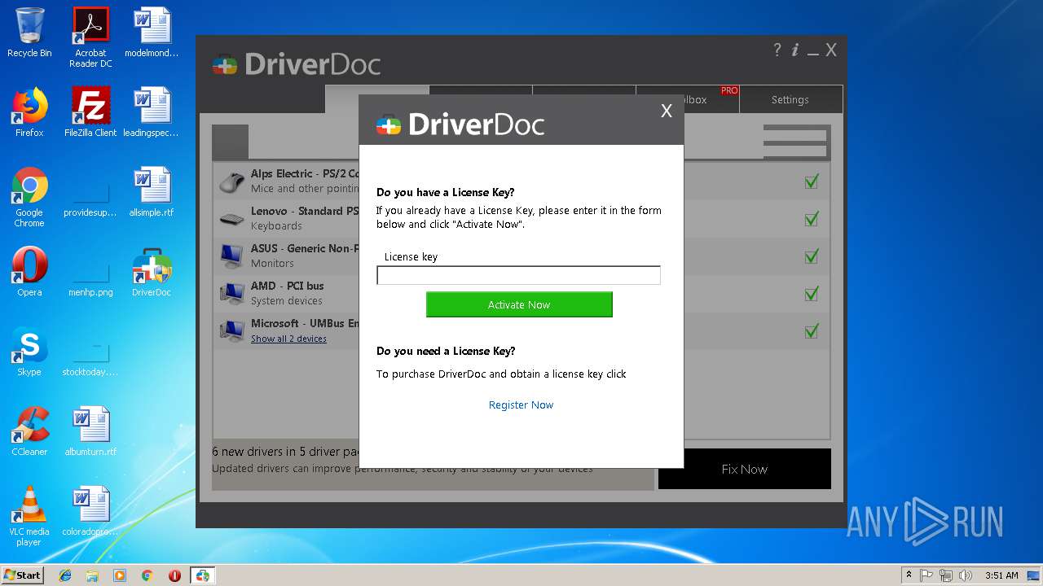Toggle Alps Electric PS/2 driver checkbox
The height and width of the screenshot is (586, 1043).
point(811,181)
